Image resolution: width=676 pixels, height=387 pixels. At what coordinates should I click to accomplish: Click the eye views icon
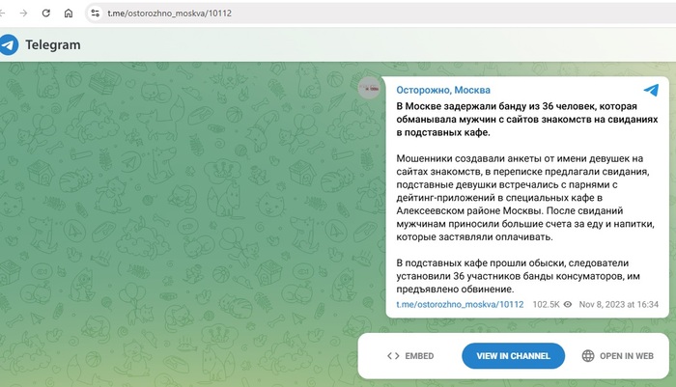coord(569,304)
